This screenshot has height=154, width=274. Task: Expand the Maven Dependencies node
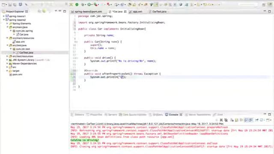click(7, 64)
